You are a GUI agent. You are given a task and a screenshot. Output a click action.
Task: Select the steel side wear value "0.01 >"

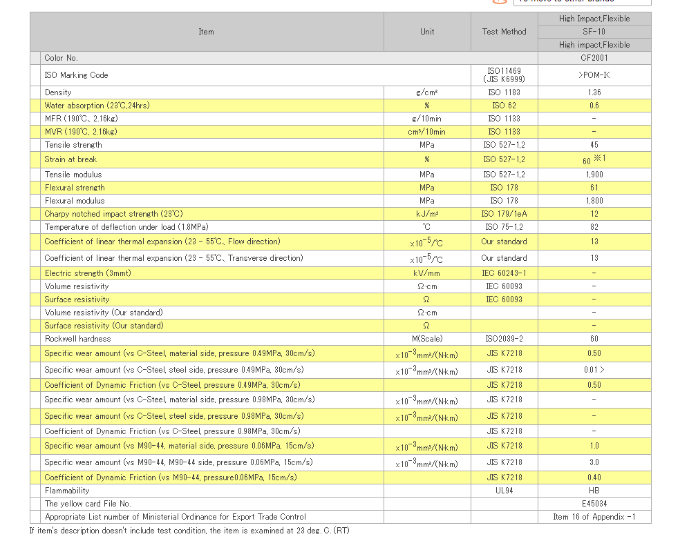tap(594, 370)
